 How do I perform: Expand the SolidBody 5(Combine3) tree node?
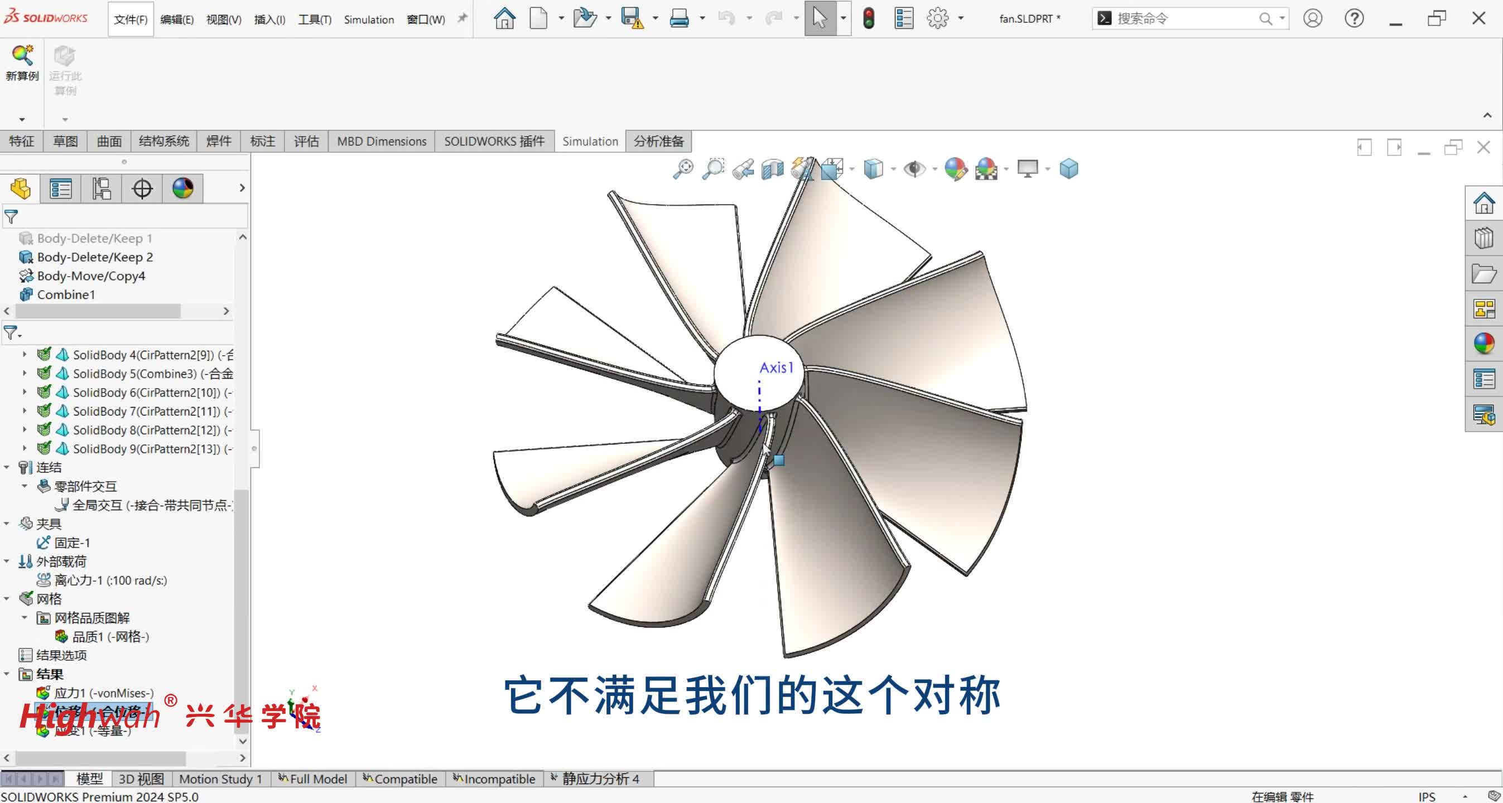click(x=25, y=373)
